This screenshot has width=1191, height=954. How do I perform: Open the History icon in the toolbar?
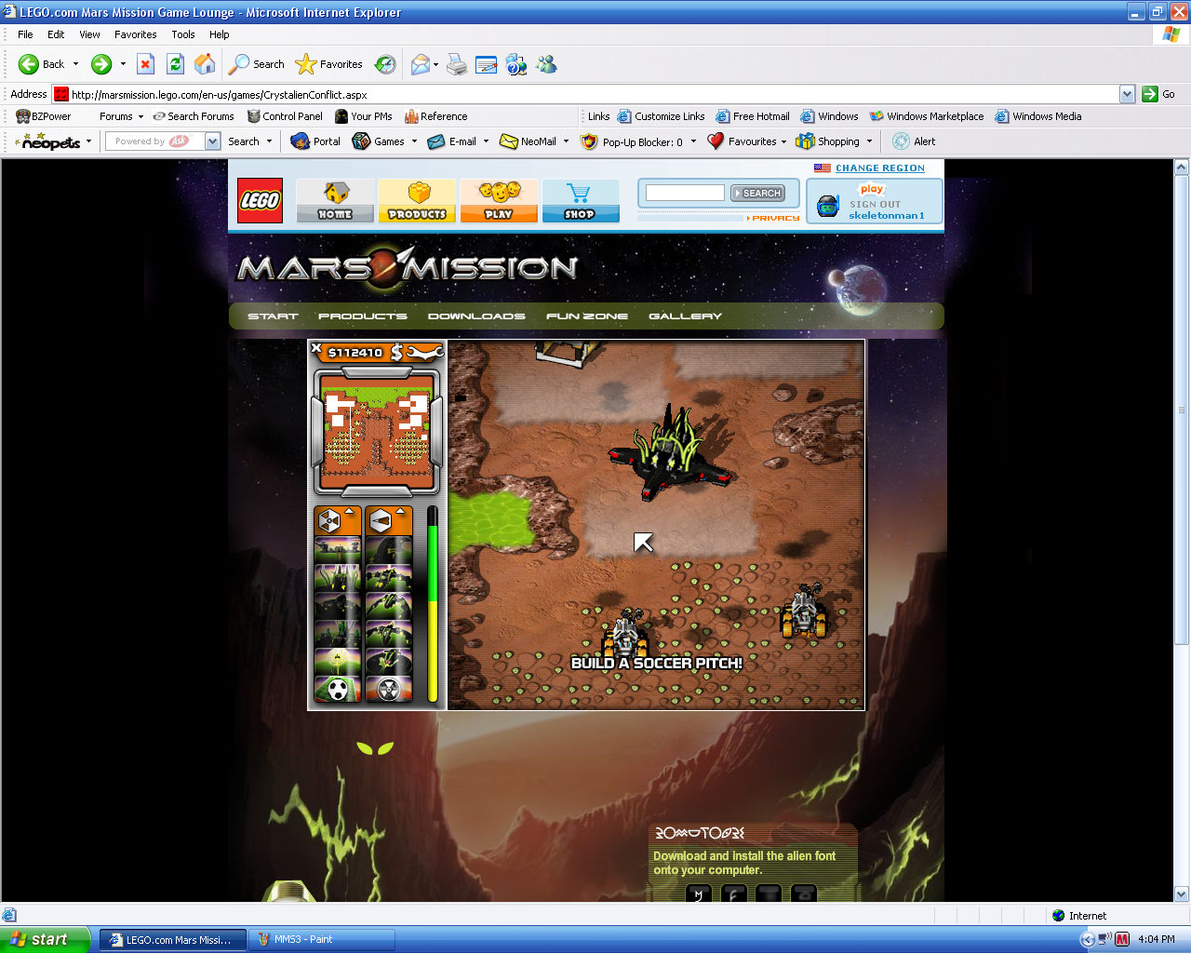click(x=385, y=64)
